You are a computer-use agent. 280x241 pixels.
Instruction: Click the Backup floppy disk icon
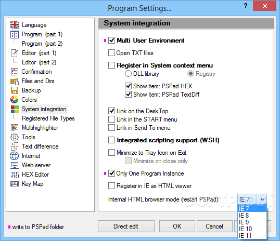15,90
